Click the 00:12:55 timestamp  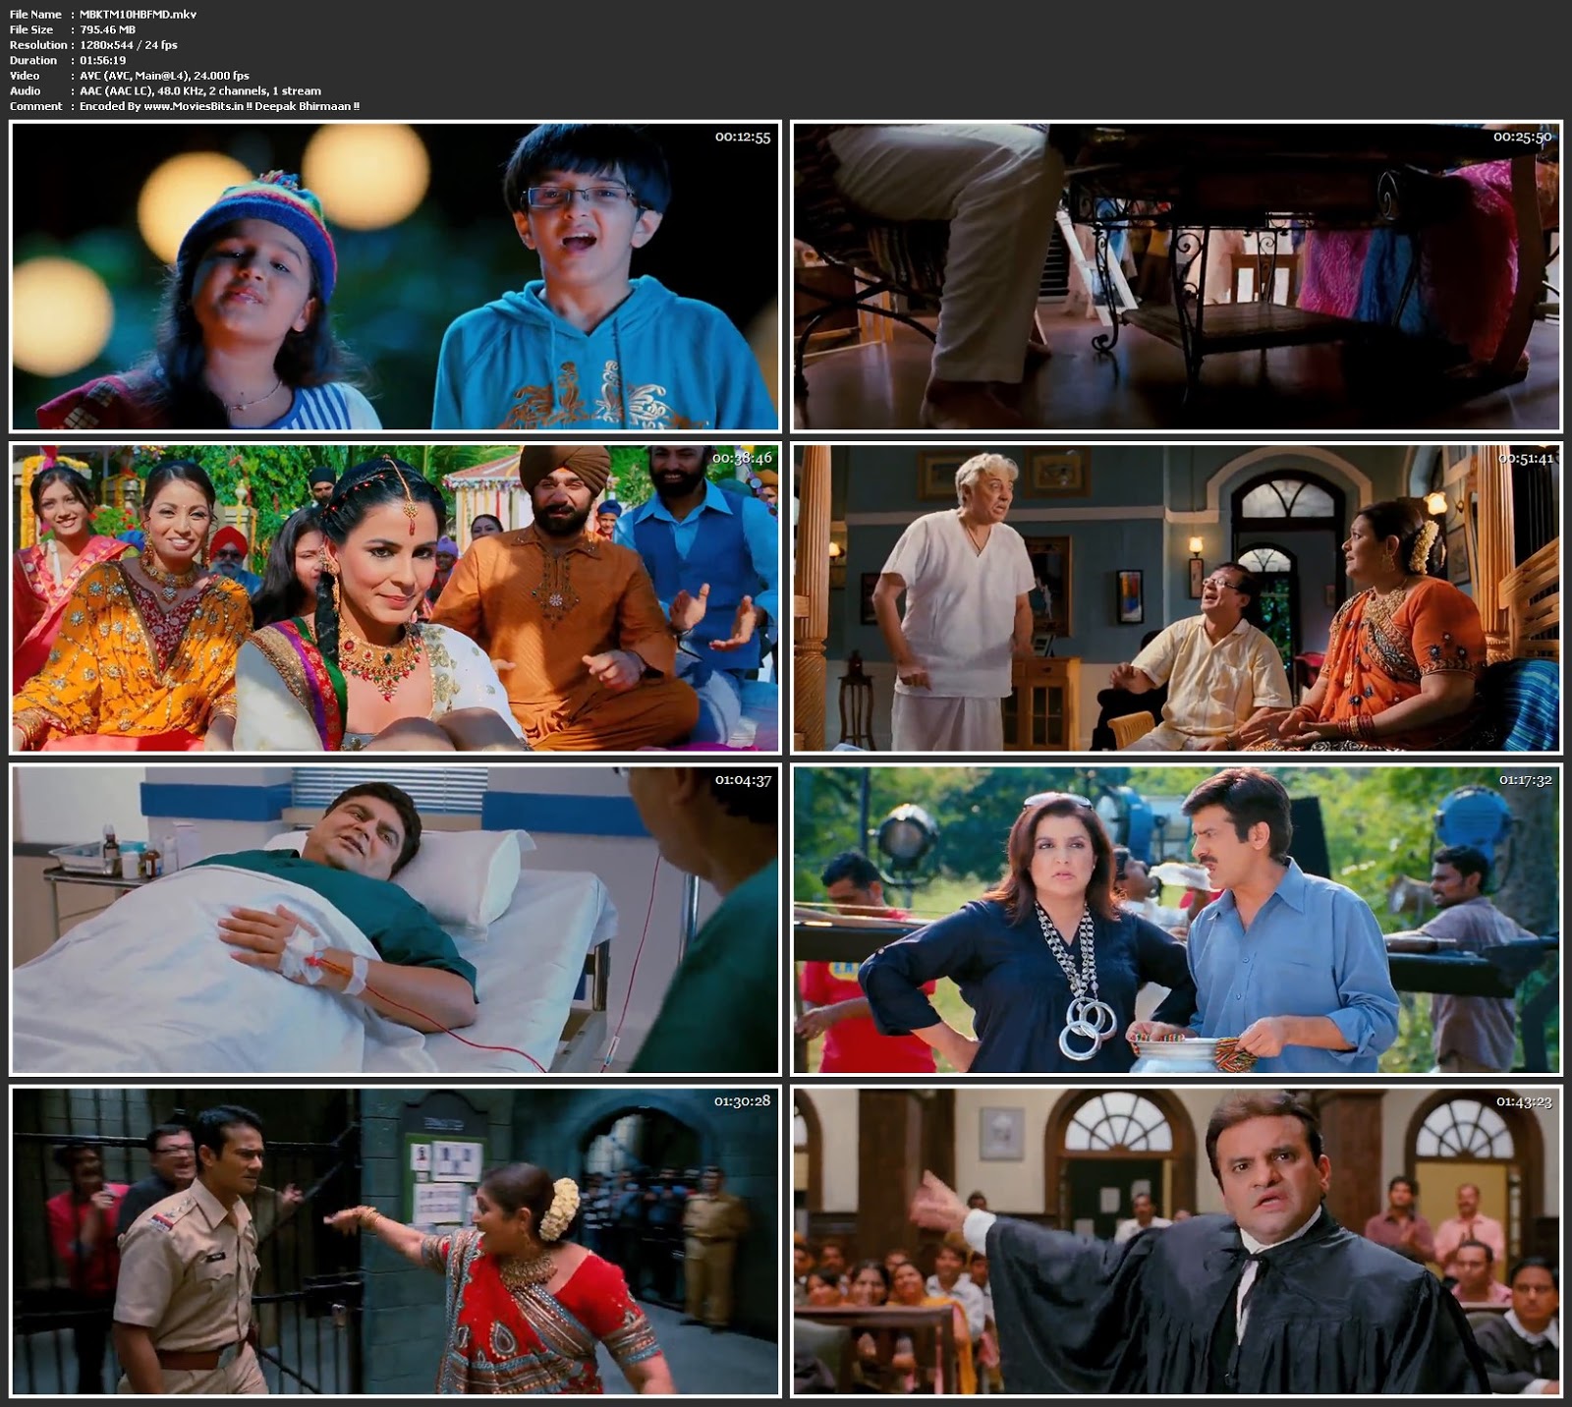point(742,138)
